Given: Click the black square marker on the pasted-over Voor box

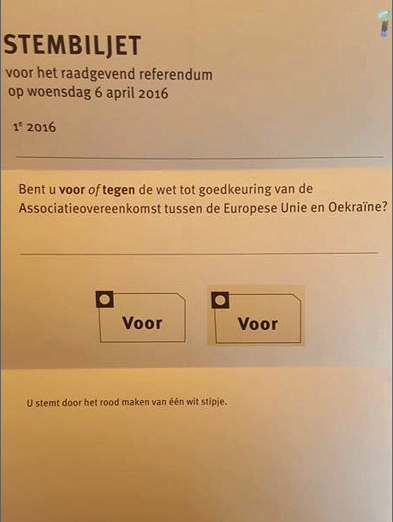Looking at the screenshot, I should coord(220,300).
